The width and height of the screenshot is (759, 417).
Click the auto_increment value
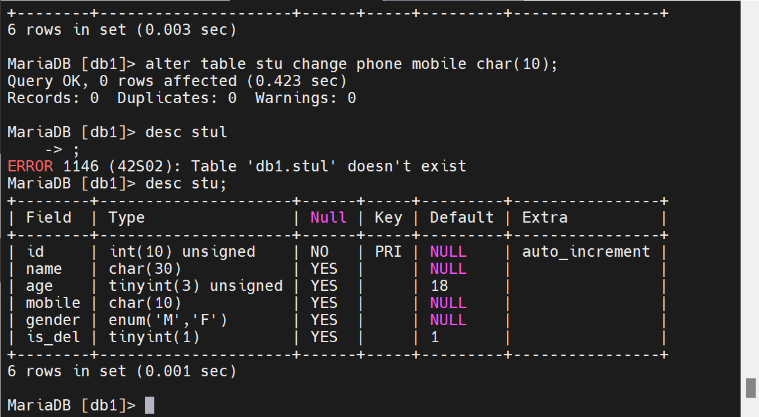pos(586,252)
